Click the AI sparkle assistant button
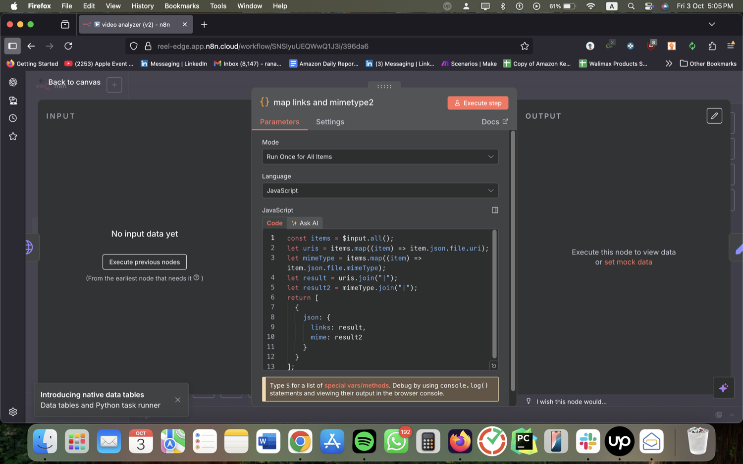Viewport: 743px width, 464px height. point(723,388)
